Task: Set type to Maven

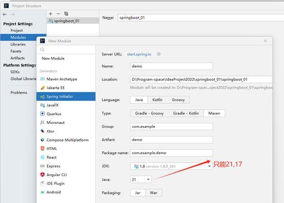Action: point(214,113)
